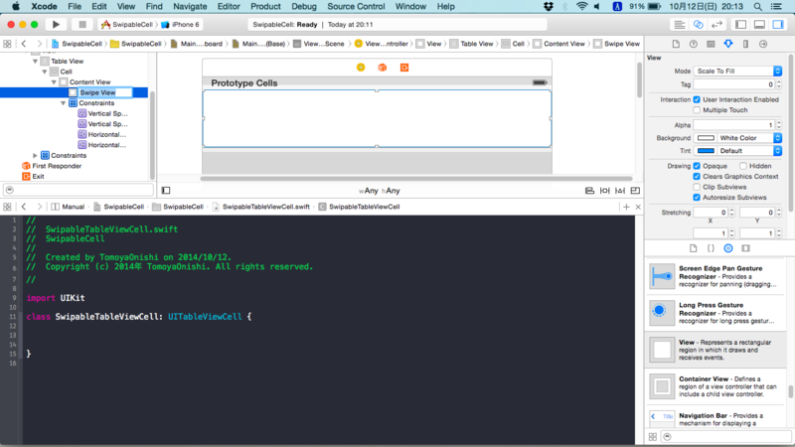The height and width of the screenshot is (447, 795).
Task: Toggle the Utilities pane
Action: point(778,24)
